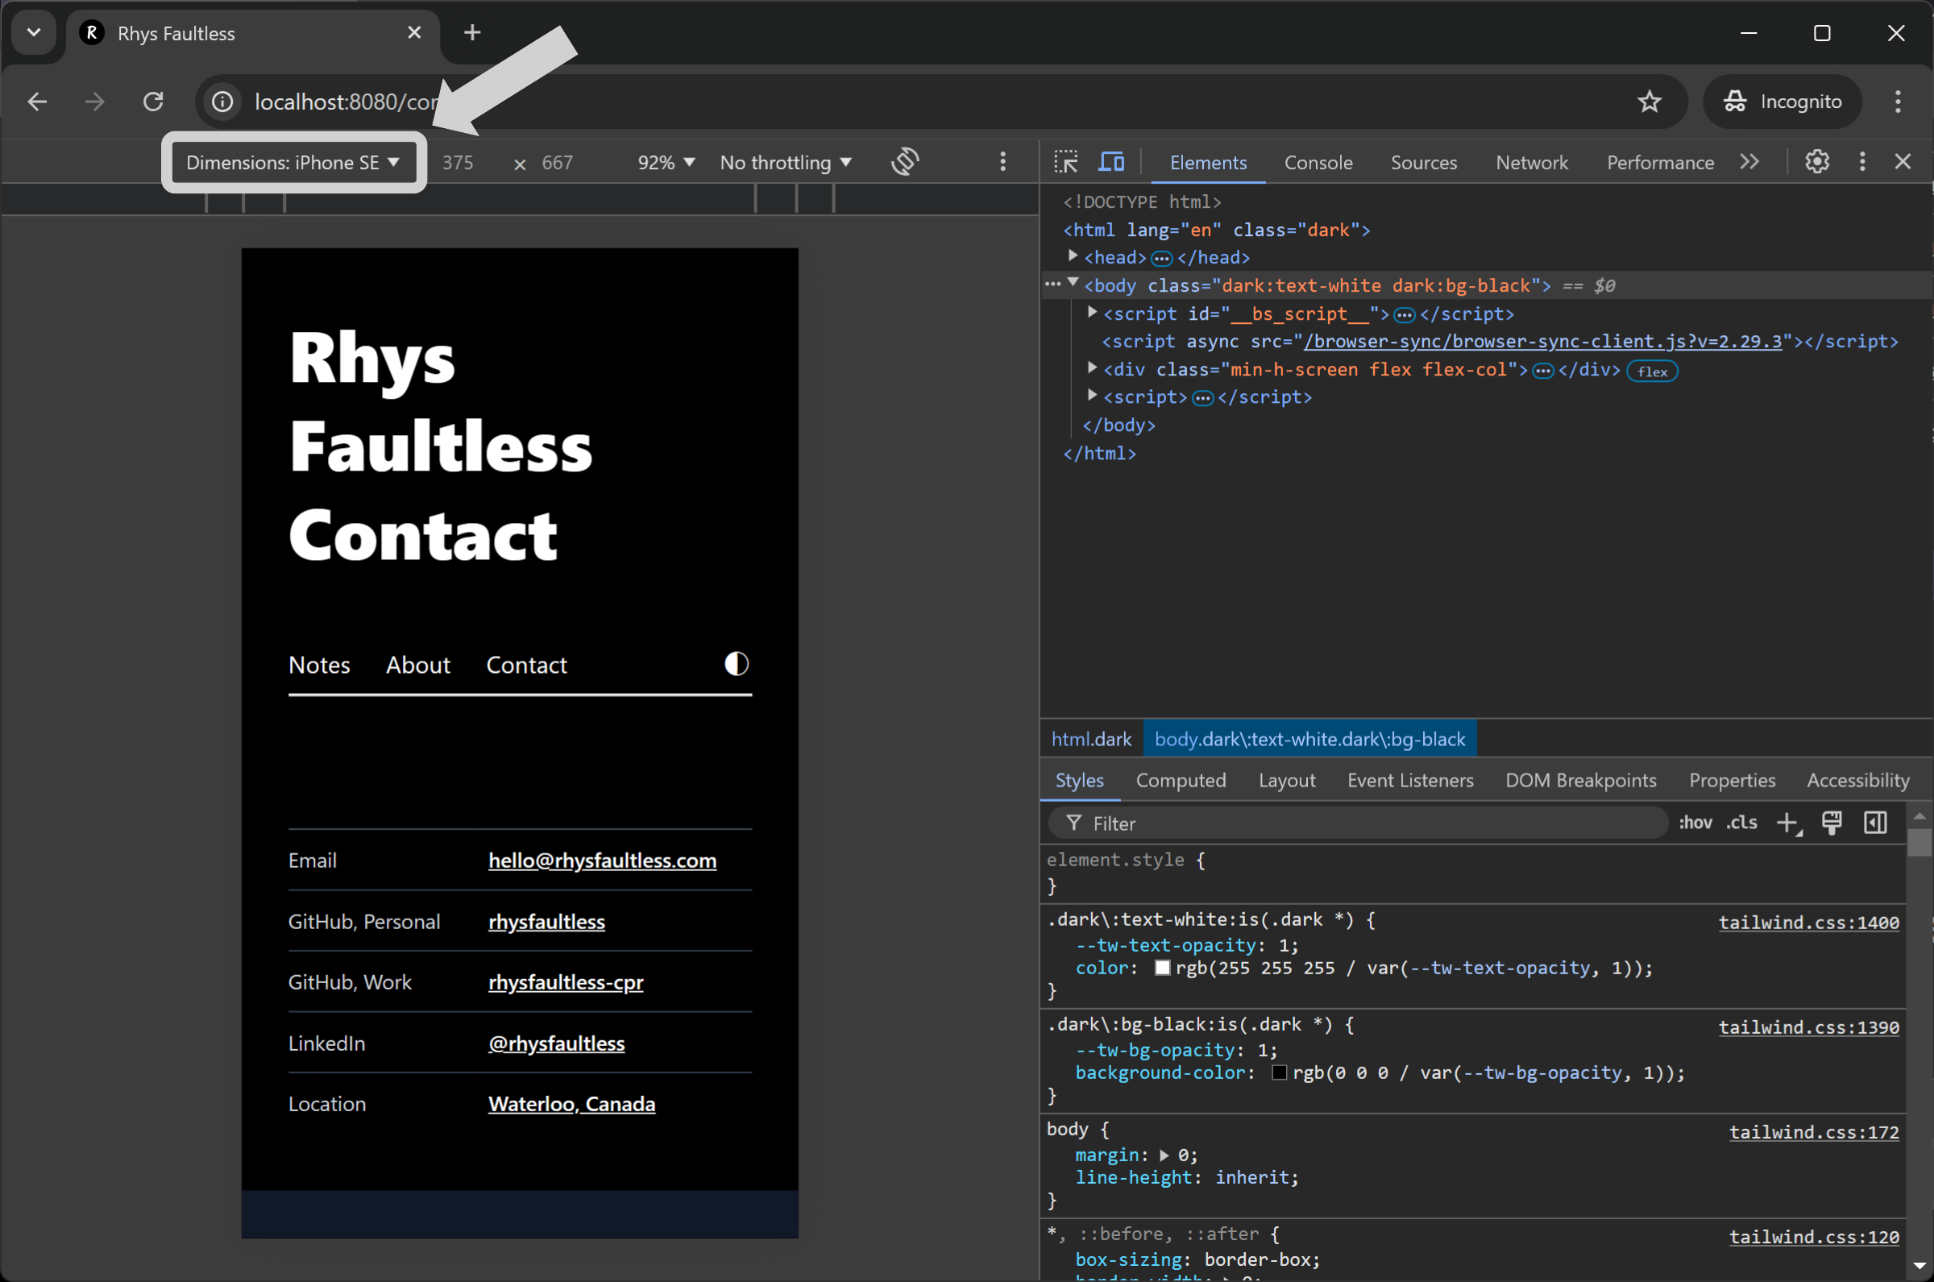Open the Dimensions iPhone SE dropdown
The height and width of the screenshot is (1282, 1934).
(x=293, y=162)
